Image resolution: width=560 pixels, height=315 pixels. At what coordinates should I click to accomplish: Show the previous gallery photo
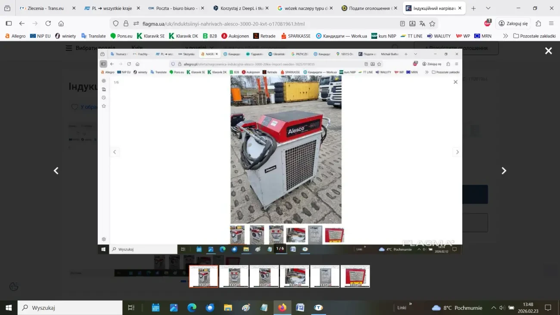(x=56, y=171)
